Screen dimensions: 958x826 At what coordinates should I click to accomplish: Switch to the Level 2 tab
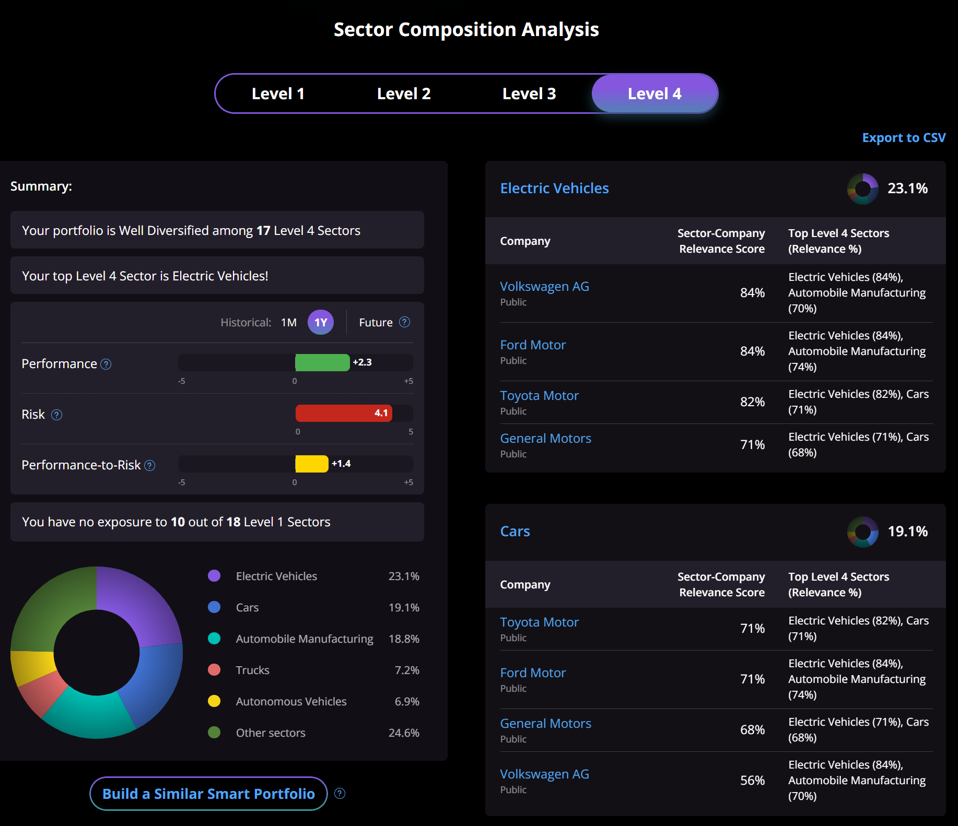(x=404, y=93)
